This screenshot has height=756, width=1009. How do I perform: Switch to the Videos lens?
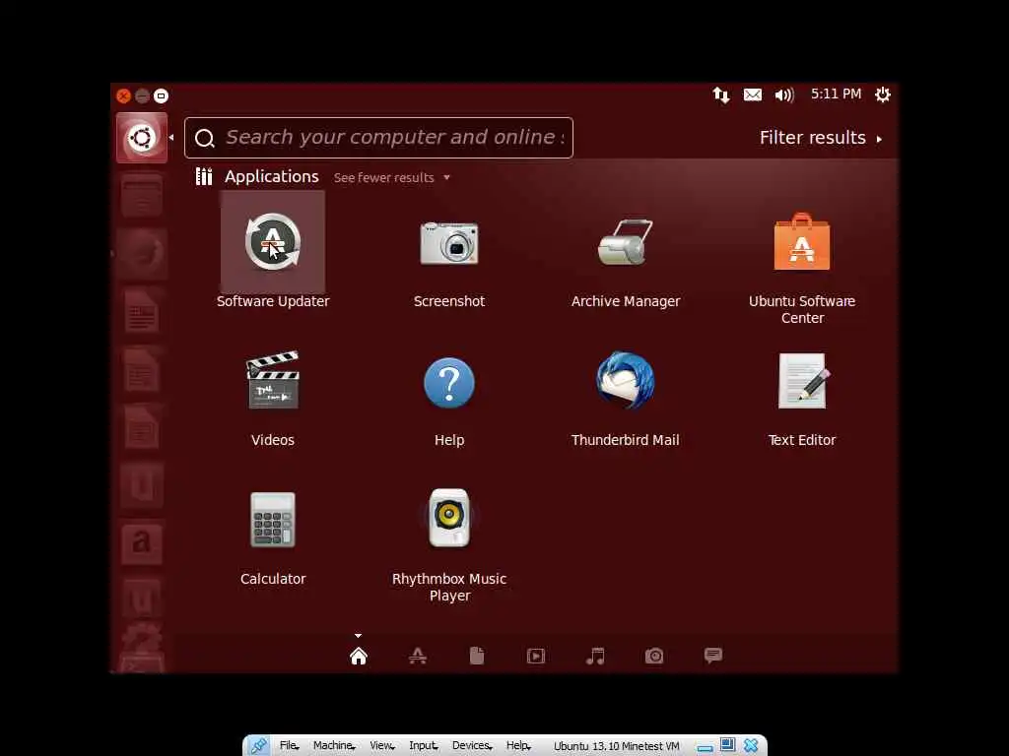536,656
